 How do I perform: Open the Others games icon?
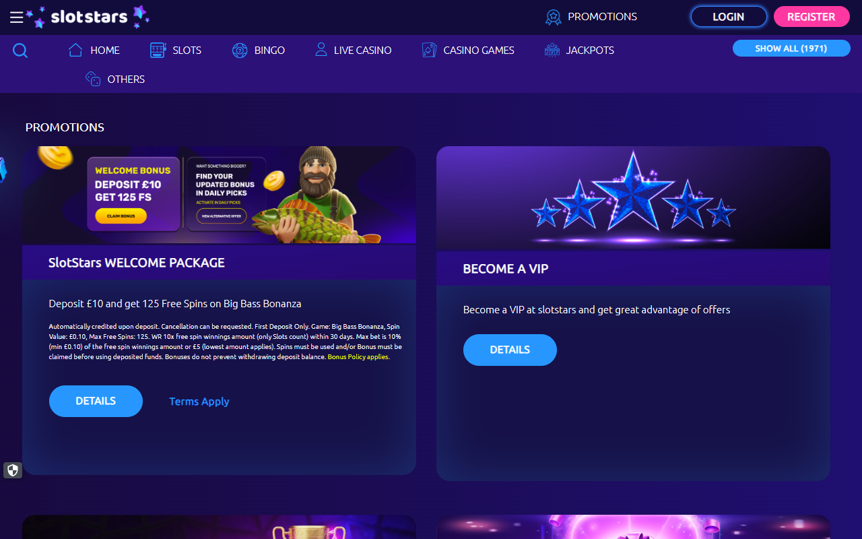click(x=92, y=79)
